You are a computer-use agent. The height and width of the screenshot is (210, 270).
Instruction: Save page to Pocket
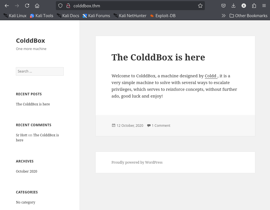[223, 6]
